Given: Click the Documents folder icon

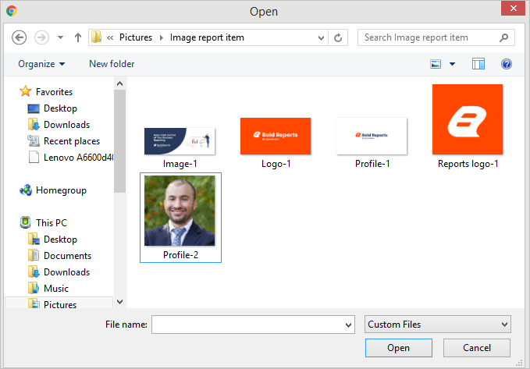Looking at the screenshot, I should [34, 255].
